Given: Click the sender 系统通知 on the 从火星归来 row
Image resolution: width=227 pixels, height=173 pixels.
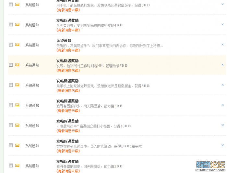Looking at the screenshot, I should tap(32, 25).
